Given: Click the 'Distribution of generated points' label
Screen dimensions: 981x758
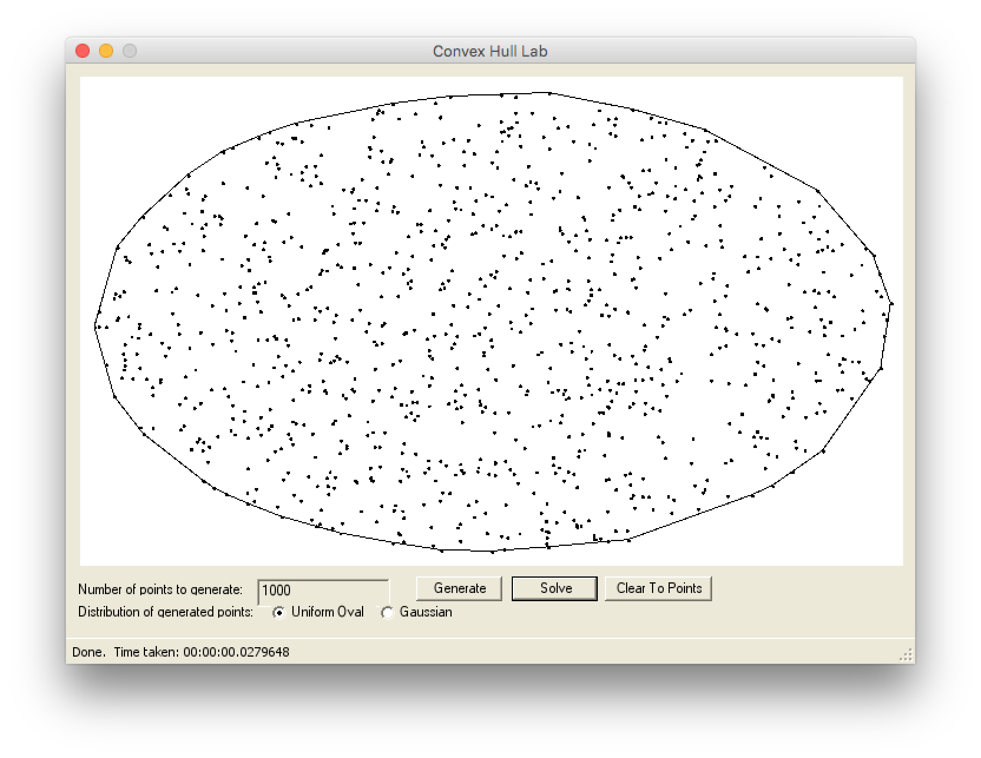Looking at the screenshot, I should 165,612.
